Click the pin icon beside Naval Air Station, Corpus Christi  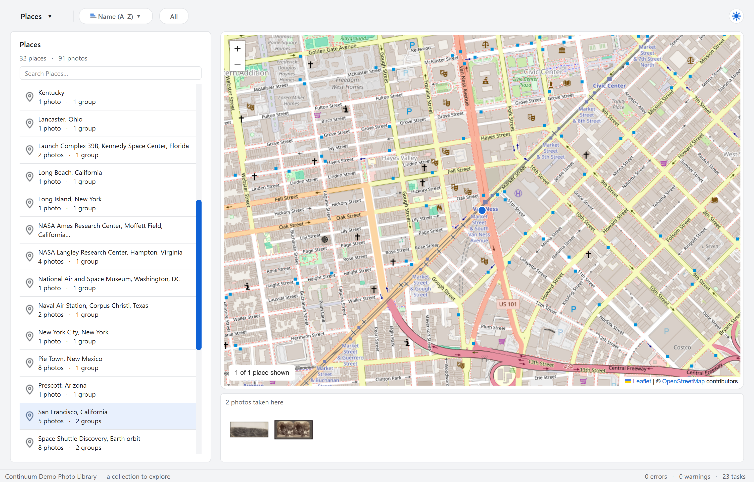pos(29,310)
